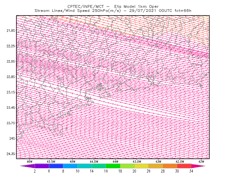
Task: Click the latitude label '23.7S'
Action: 11,123
